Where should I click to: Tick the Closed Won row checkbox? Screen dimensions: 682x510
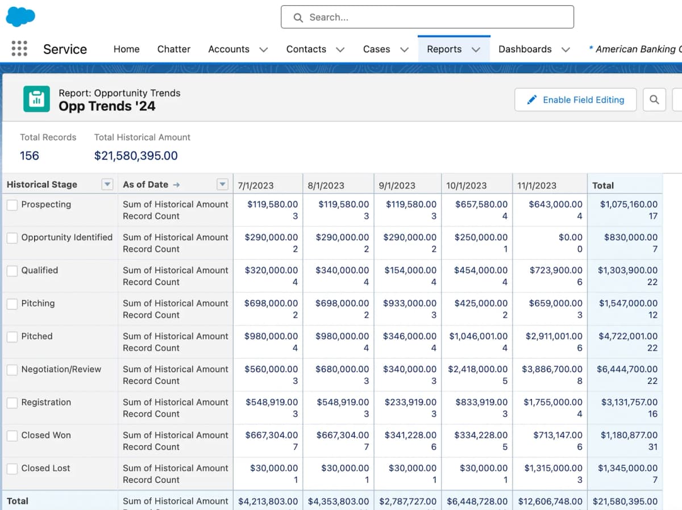(12, 436)
